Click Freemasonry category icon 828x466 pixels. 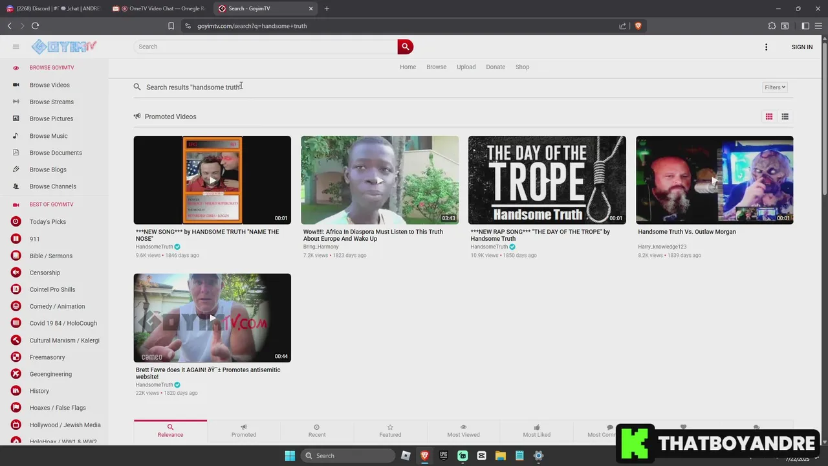click(x=16, y=357)
